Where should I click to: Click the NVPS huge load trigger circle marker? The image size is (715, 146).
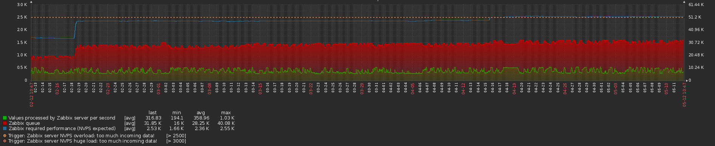pyautogui.click(x=5, y=141)
